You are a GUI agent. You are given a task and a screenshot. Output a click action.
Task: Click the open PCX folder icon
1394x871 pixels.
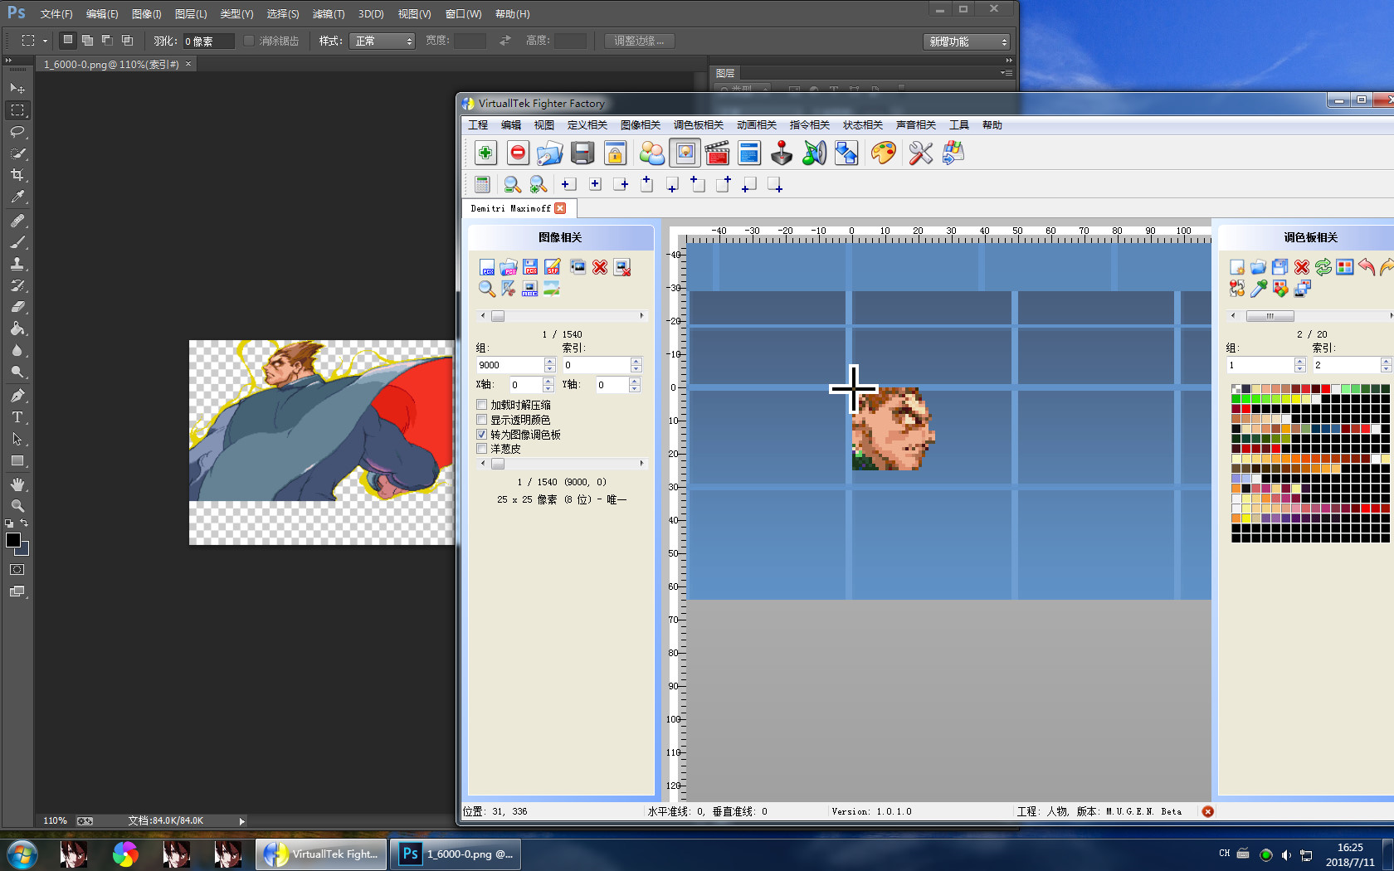click(509, 267)
